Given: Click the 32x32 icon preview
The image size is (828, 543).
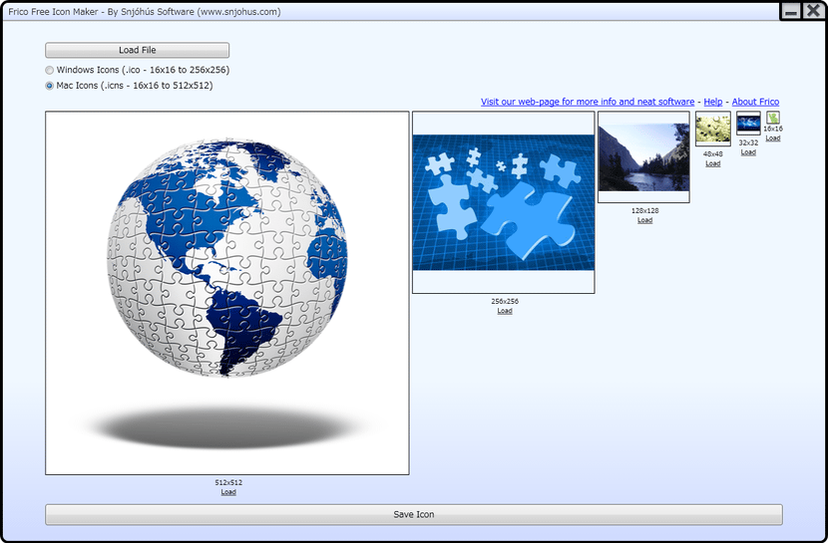Looking at the screenshot, I should 748,124.
